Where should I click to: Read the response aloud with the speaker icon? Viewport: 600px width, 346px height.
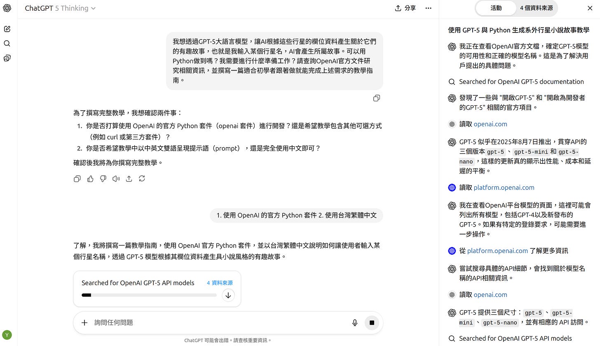click(116, 179)
